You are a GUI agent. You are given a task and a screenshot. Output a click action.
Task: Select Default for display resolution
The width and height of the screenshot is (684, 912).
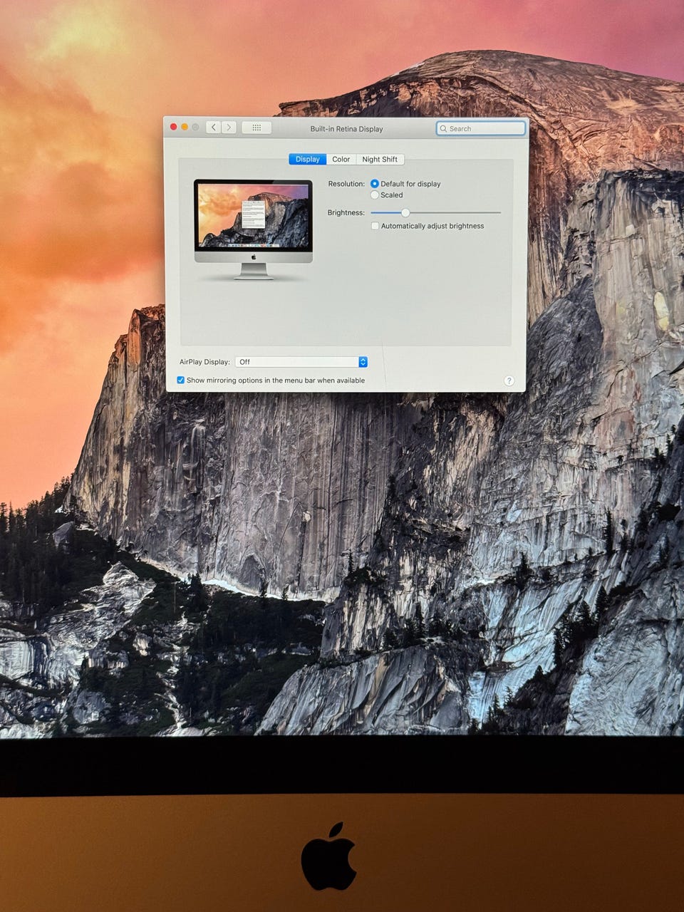(x=375, y=184)
